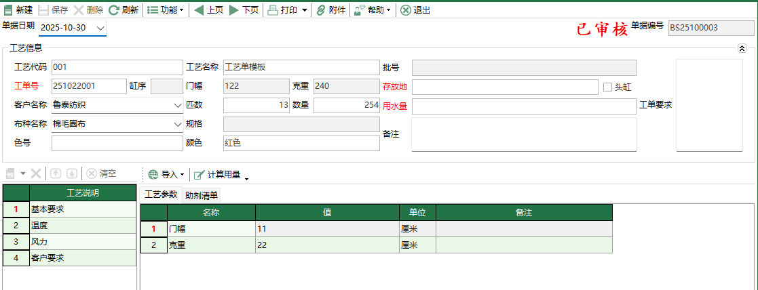Click the 删除 delete icon

click(78, 9)
